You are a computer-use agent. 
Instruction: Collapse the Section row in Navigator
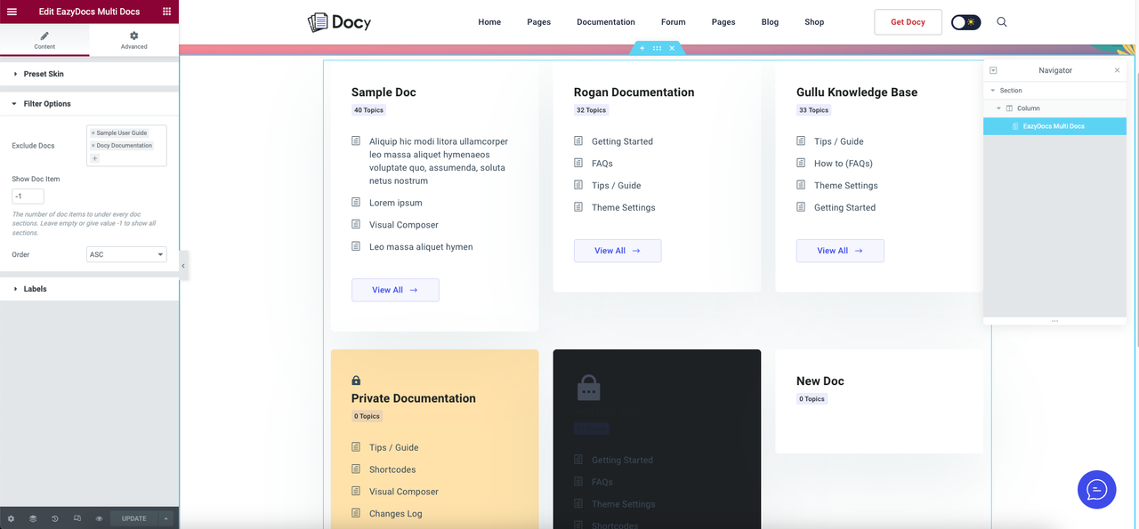[993, 91]
